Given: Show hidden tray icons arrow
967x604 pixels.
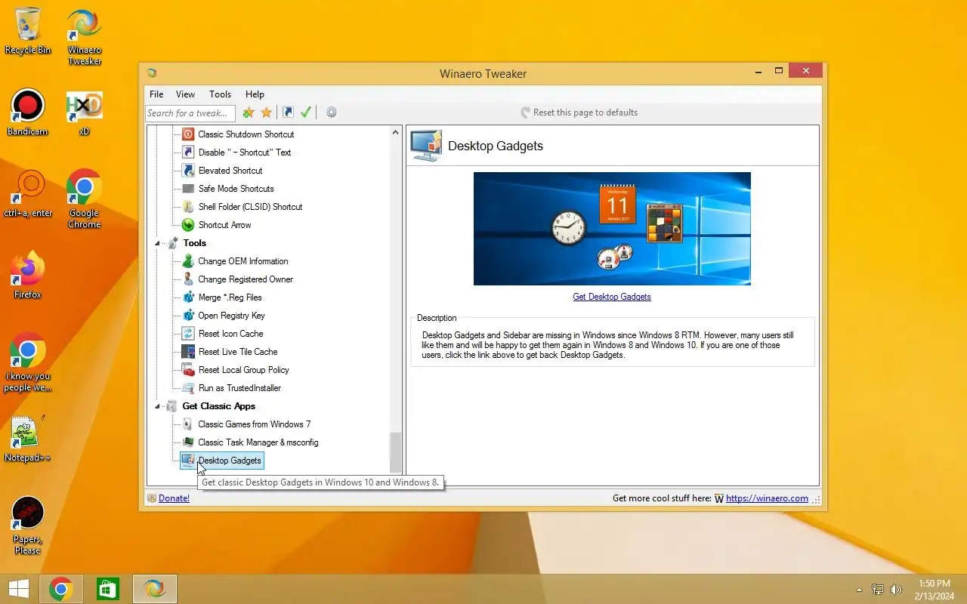Looking at the screenshot, I should pos(859,590).
